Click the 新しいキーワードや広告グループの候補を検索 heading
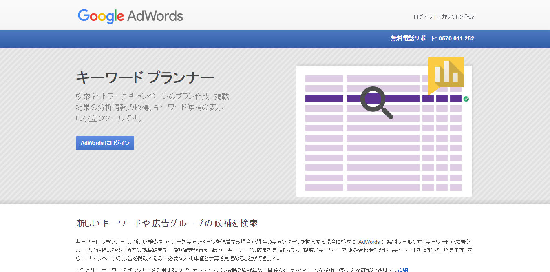 click(x=167, y=223)
